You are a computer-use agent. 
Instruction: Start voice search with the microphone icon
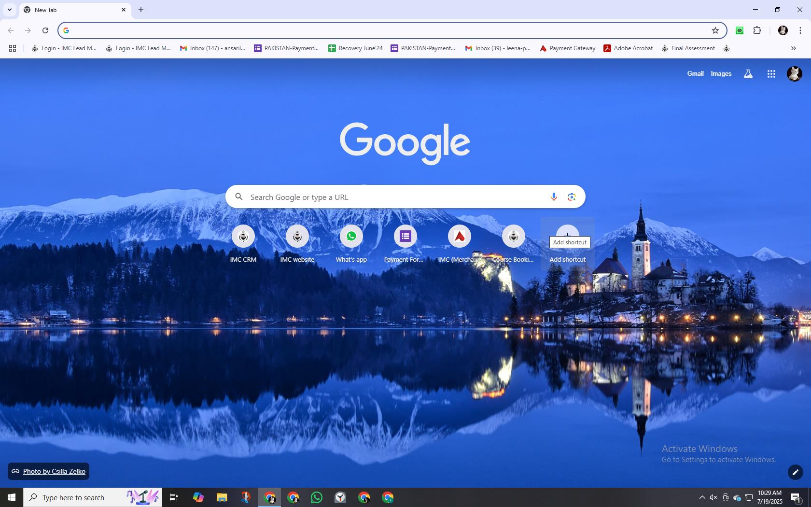tap(554, 197)
